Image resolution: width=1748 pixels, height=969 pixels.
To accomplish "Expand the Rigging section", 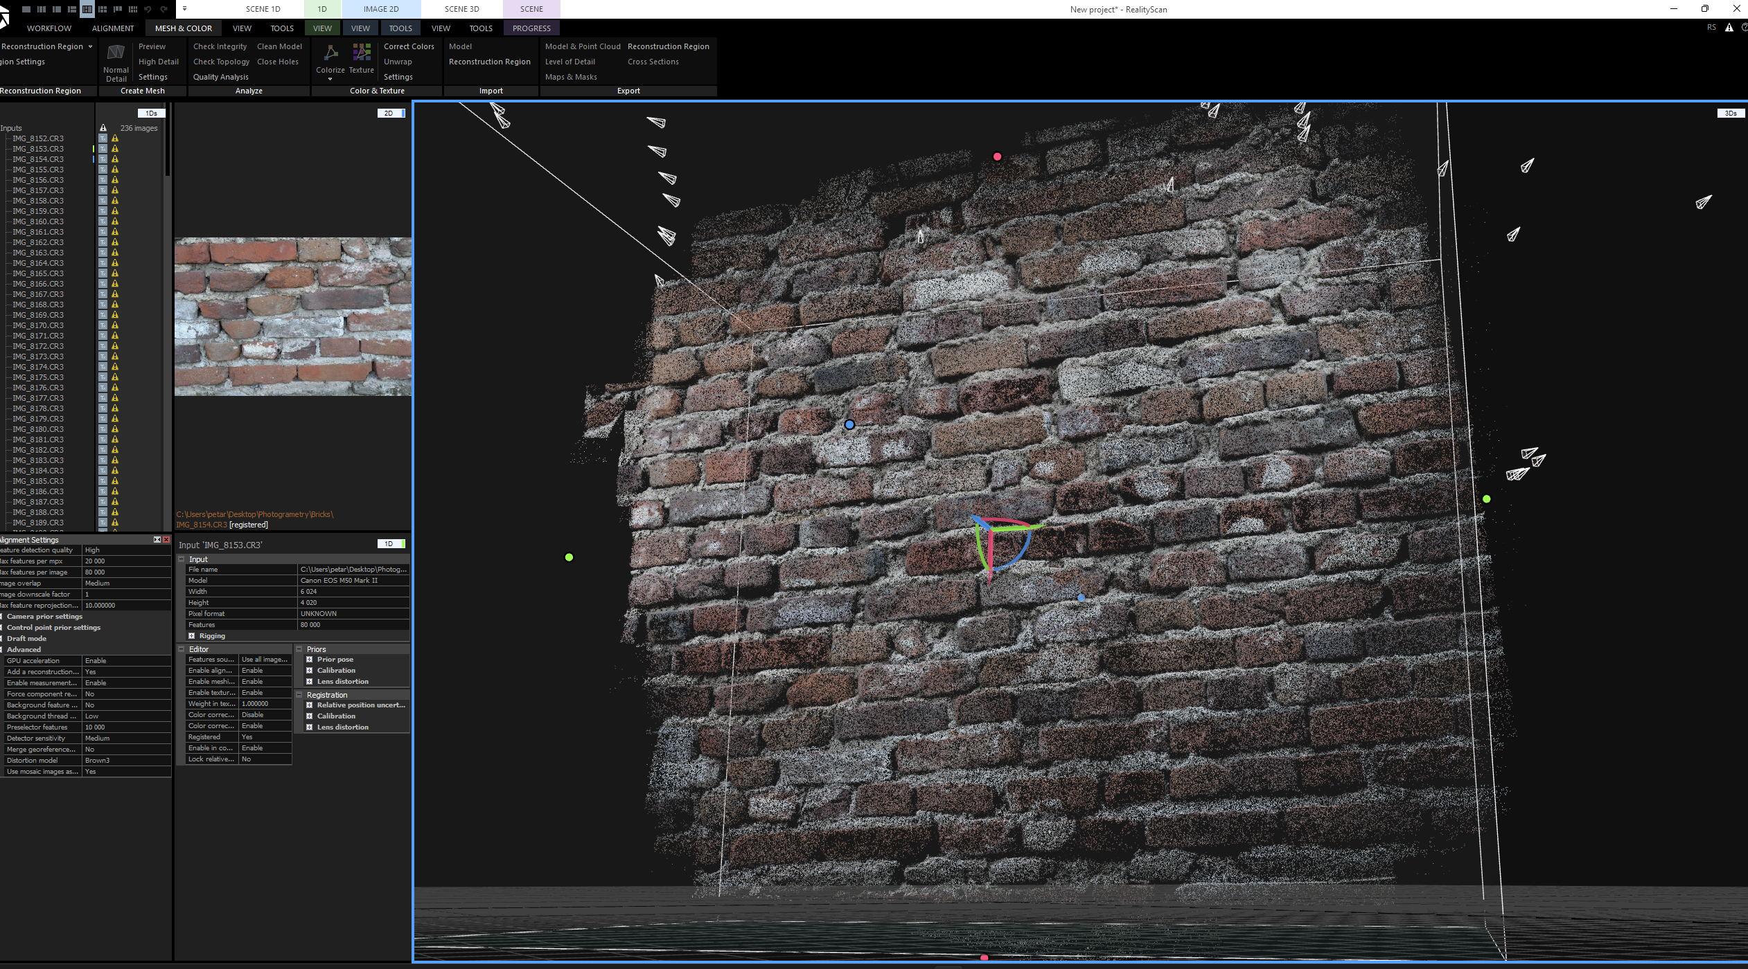I will tap(192, 636).
